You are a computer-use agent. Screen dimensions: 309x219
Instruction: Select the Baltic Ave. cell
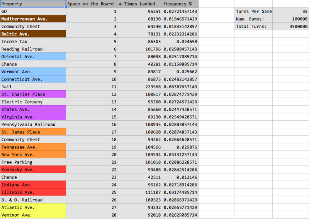pos(33,34)
